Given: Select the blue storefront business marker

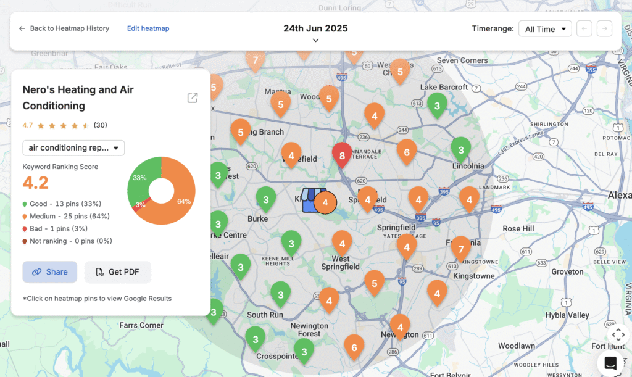Looking at the screenshot, I should point(311,200).
